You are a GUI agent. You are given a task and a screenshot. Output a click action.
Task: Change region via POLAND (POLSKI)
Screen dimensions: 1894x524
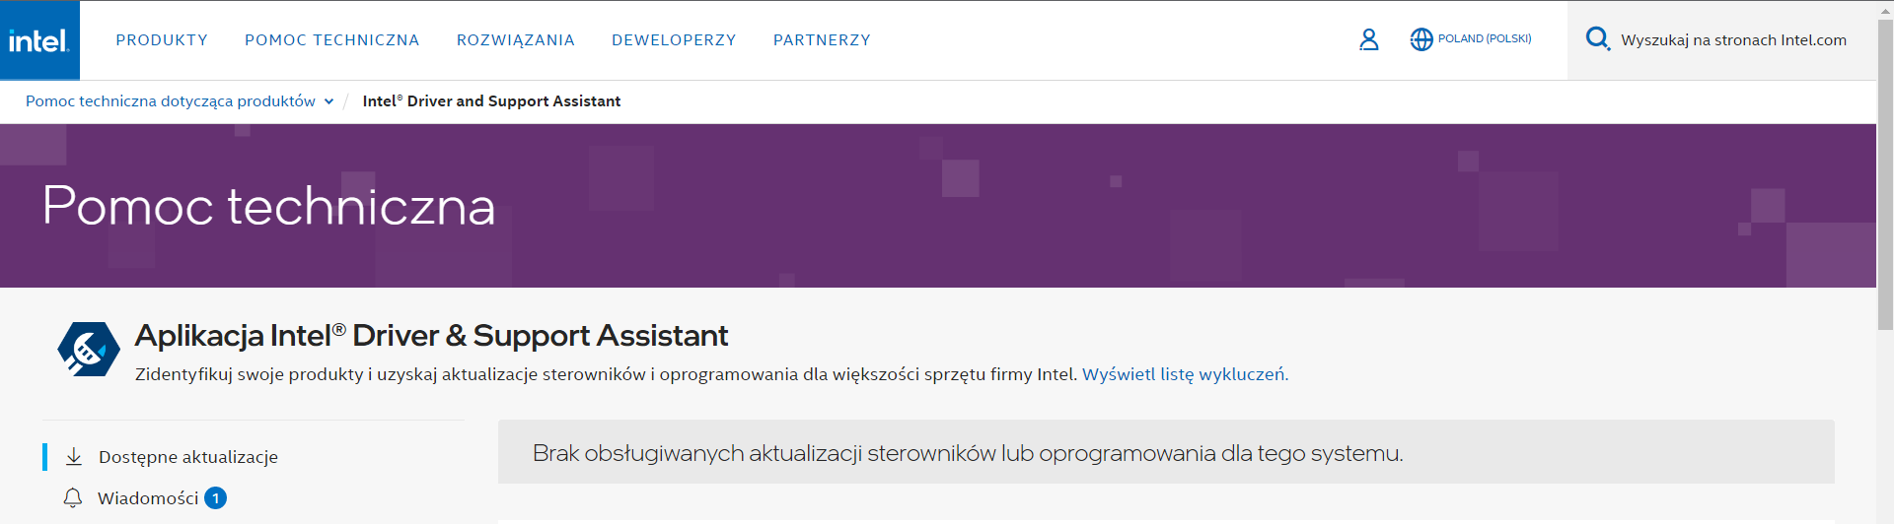pos(1485,39)
